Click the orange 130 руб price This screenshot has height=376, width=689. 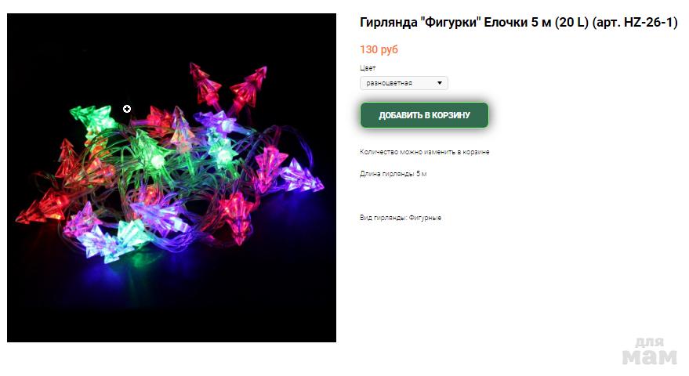379,49
